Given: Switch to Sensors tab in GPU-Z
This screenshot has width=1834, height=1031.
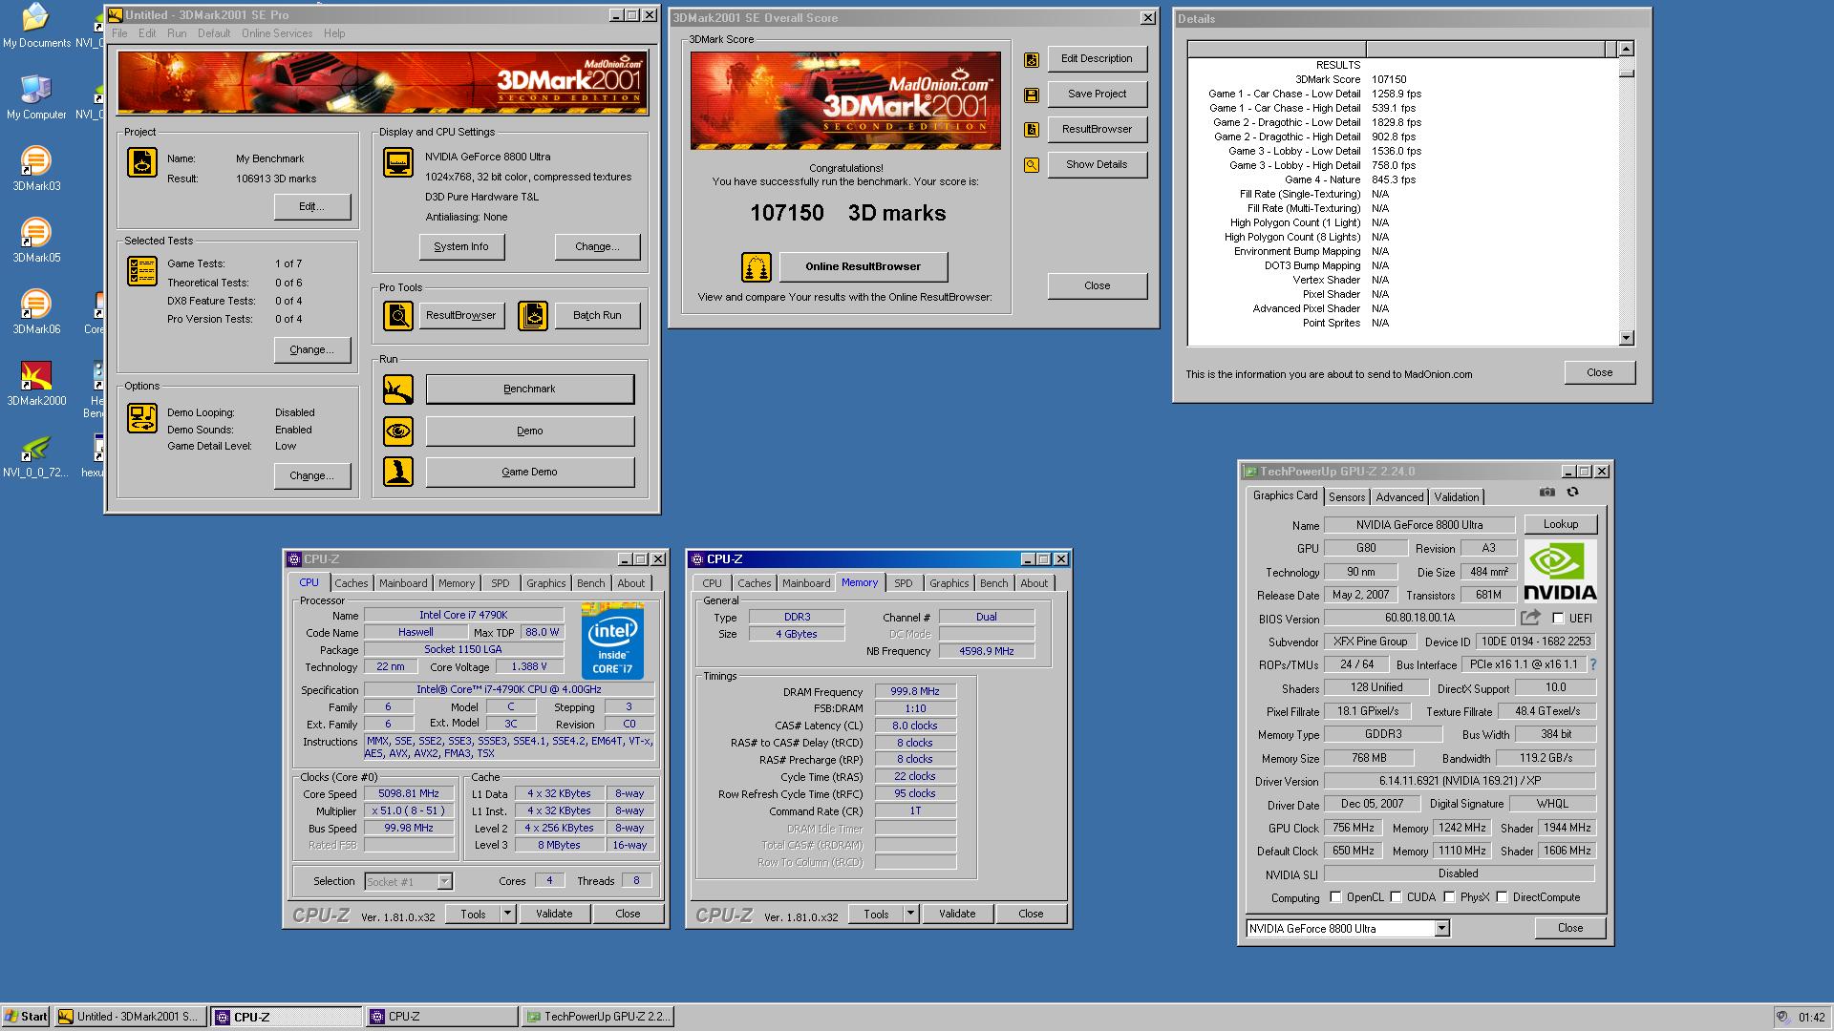Looking at the screenshot, I should click(x=1347, y=497).
